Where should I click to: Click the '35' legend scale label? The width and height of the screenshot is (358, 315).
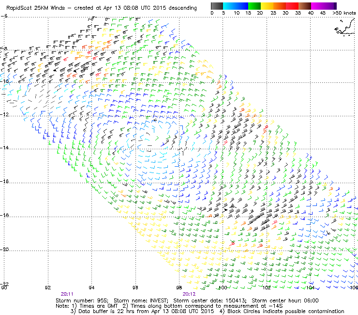[x=298, y=13]
